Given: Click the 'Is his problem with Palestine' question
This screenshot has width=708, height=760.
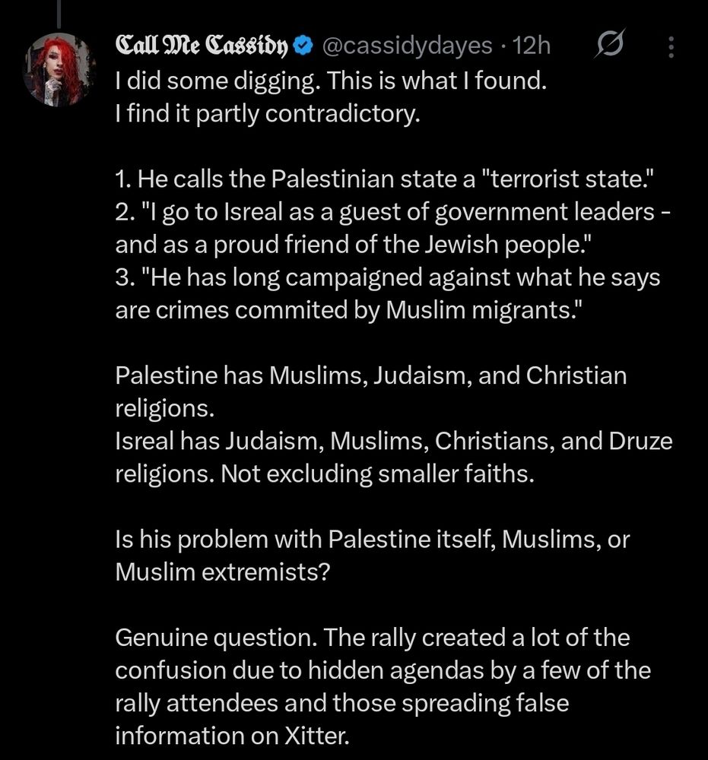Looking at the screenshot, I should (373, 556).
